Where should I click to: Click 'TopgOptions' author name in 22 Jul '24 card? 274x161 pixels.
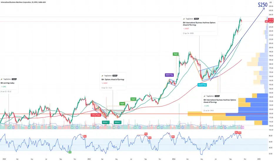point(210,96)
